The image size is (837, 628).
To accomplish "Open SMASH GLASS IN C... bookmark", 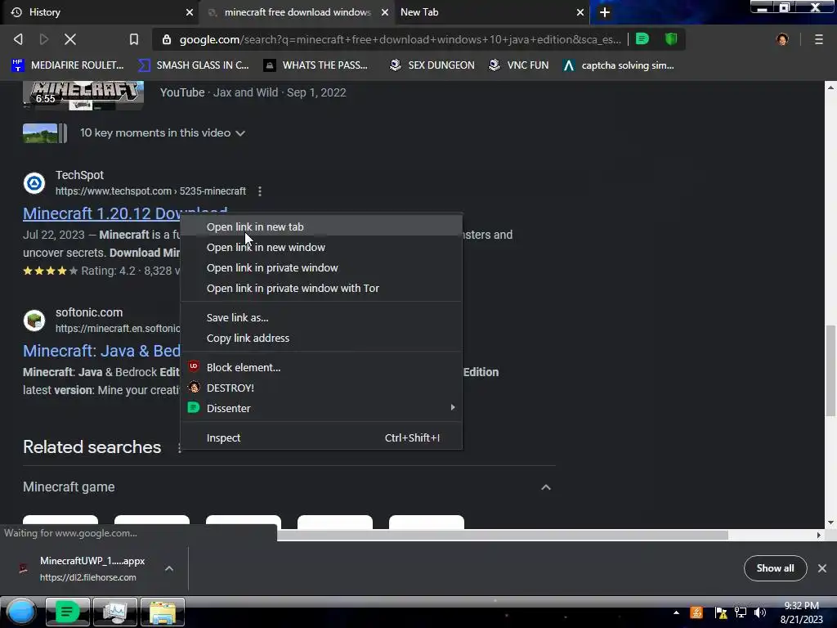I will (x=193, y=65).
